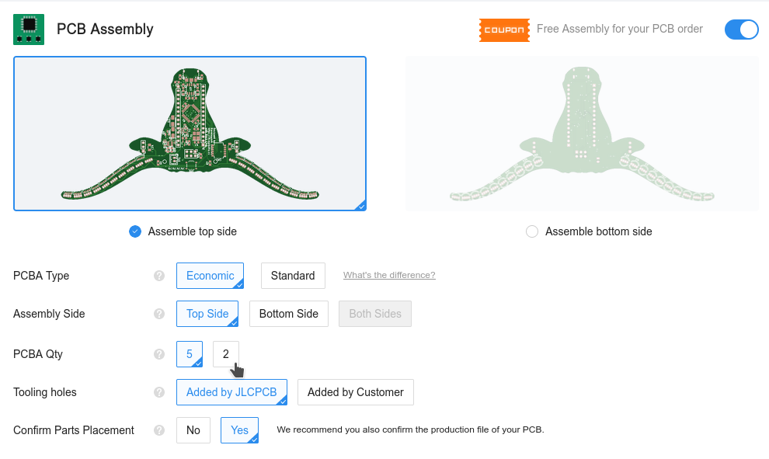Set PCBA quantity to 2
This screenshot has width=769, height=459.
click(226, 354)
